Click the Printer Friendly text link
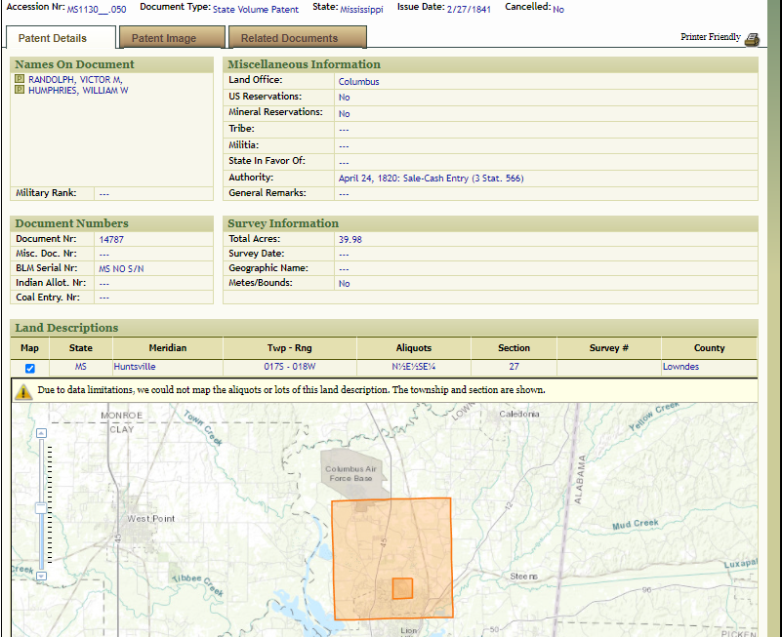This screenshot has width=782, height=637. [710, 37]
